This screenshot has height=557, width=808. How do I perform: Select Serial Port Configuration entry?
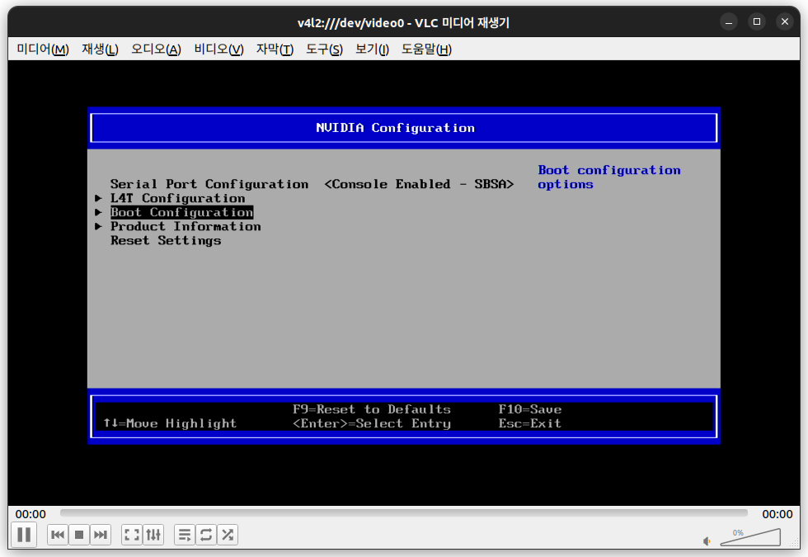pos(209,184)
